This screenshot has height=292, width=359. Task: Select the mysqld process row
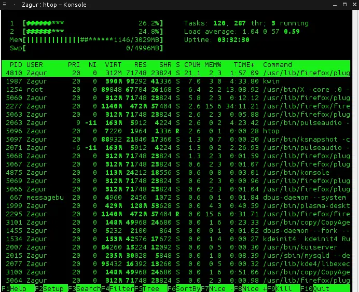coord(176,255)
